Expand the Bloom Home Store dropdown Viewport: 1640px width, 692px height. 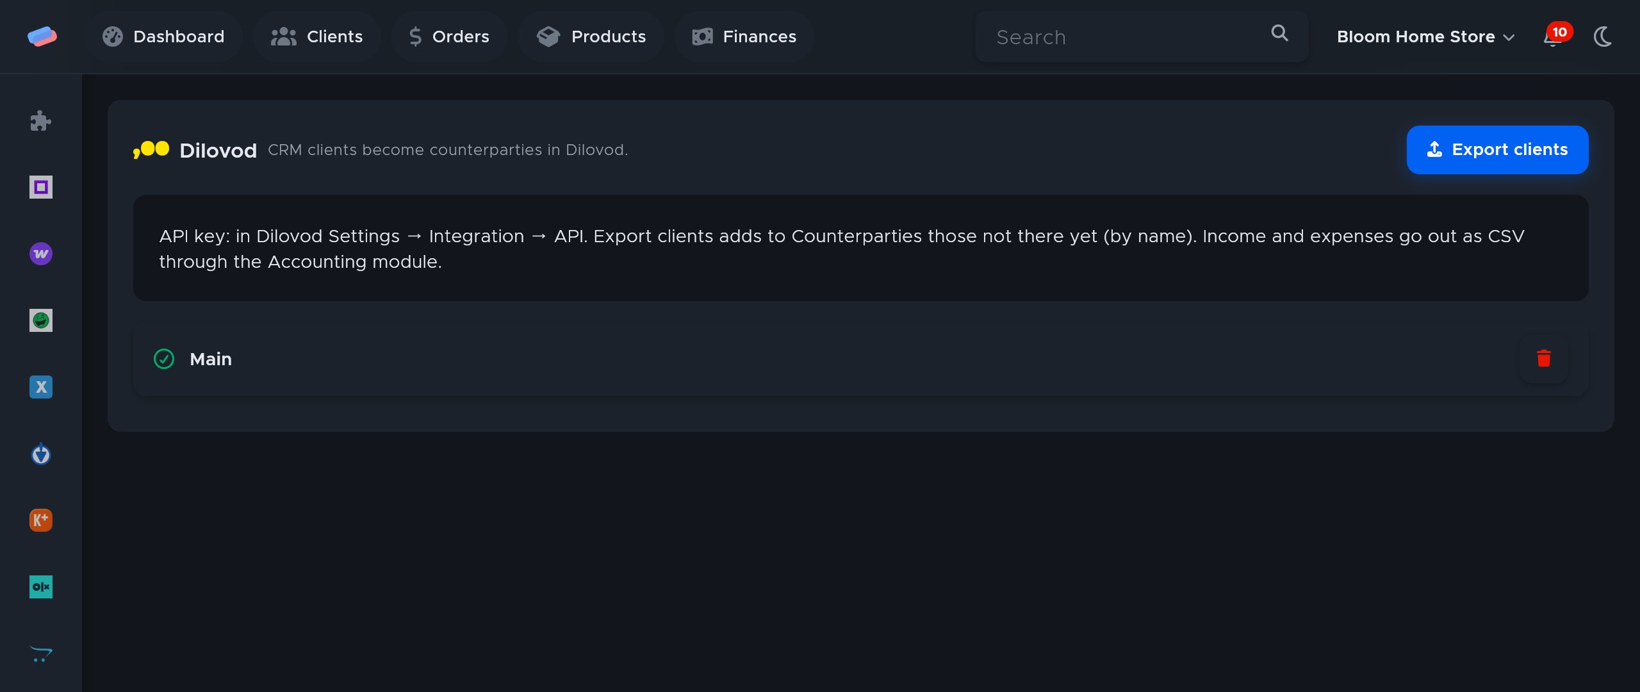pos(1425,37)
